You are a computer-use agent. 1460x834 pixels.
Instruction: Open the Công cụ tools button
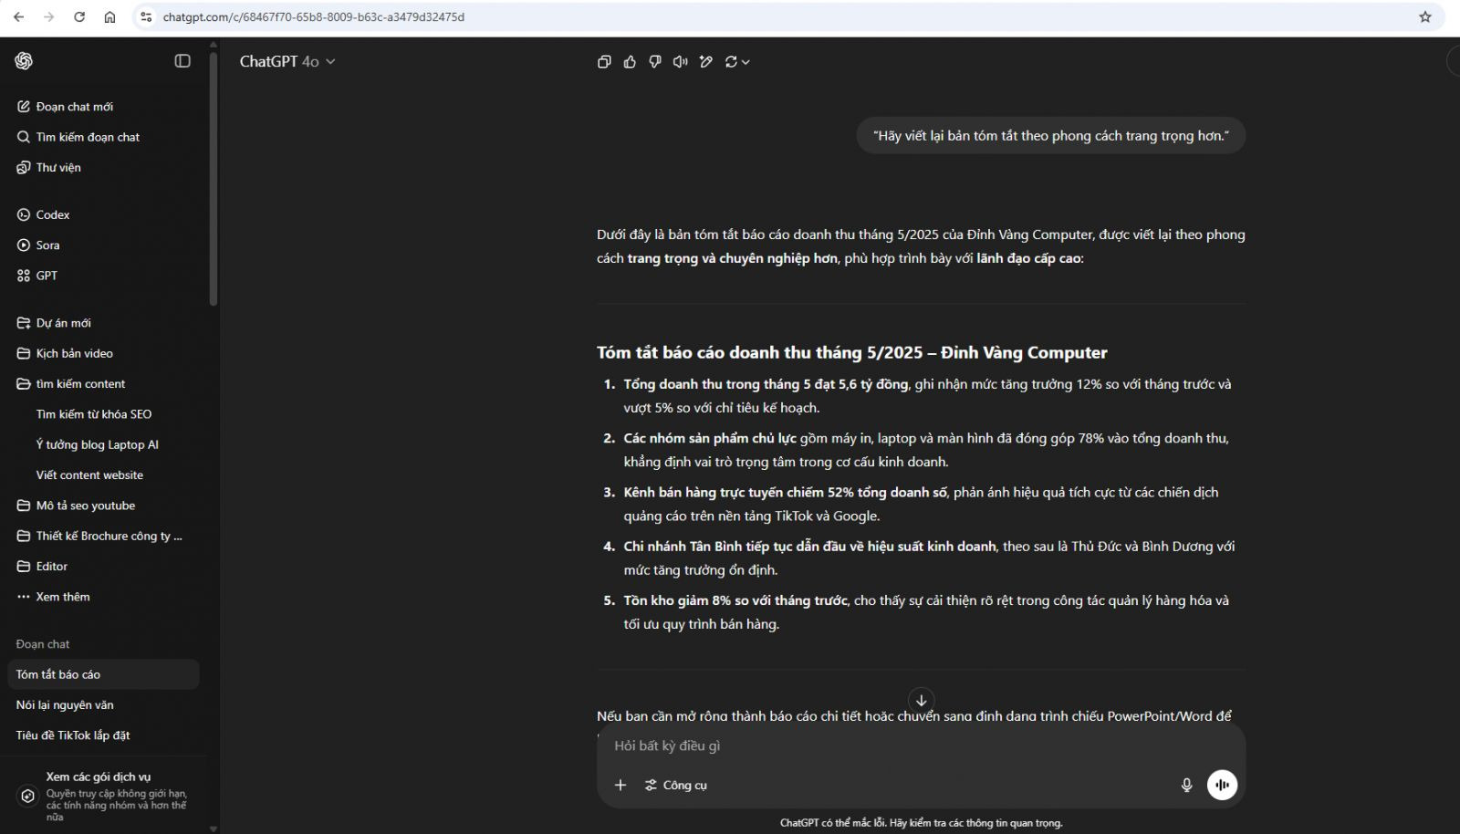(676, 785)
